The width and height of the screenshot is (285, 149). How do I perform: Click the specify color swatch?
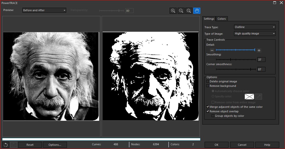(249, 97)
